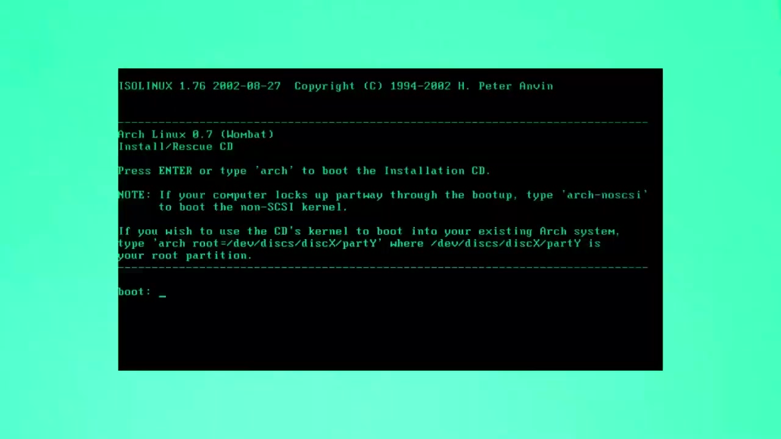781x439 pixels.
Task: Click the 'Press ENTER or type 'arch'' line
Action: point(304,171)
